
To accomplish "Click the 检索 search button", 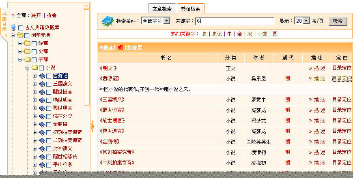I will pos(338,21).
